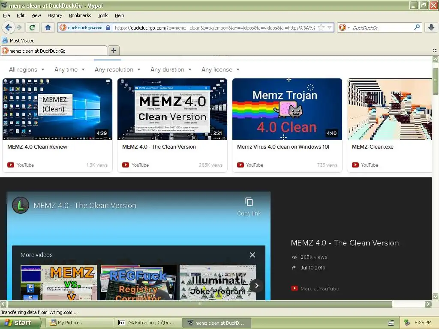Expand the All regions filter
This screenshot has height=329, width=439.
[27, 70]
